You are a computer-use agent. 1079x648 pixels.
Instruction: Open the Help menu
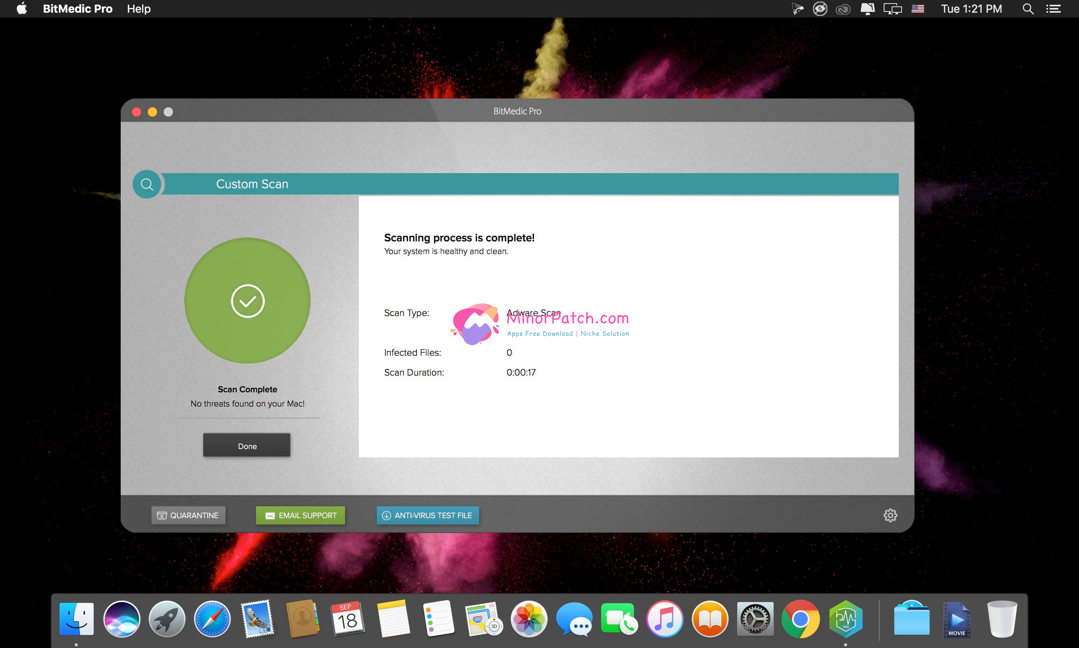[x=139, y=9]
